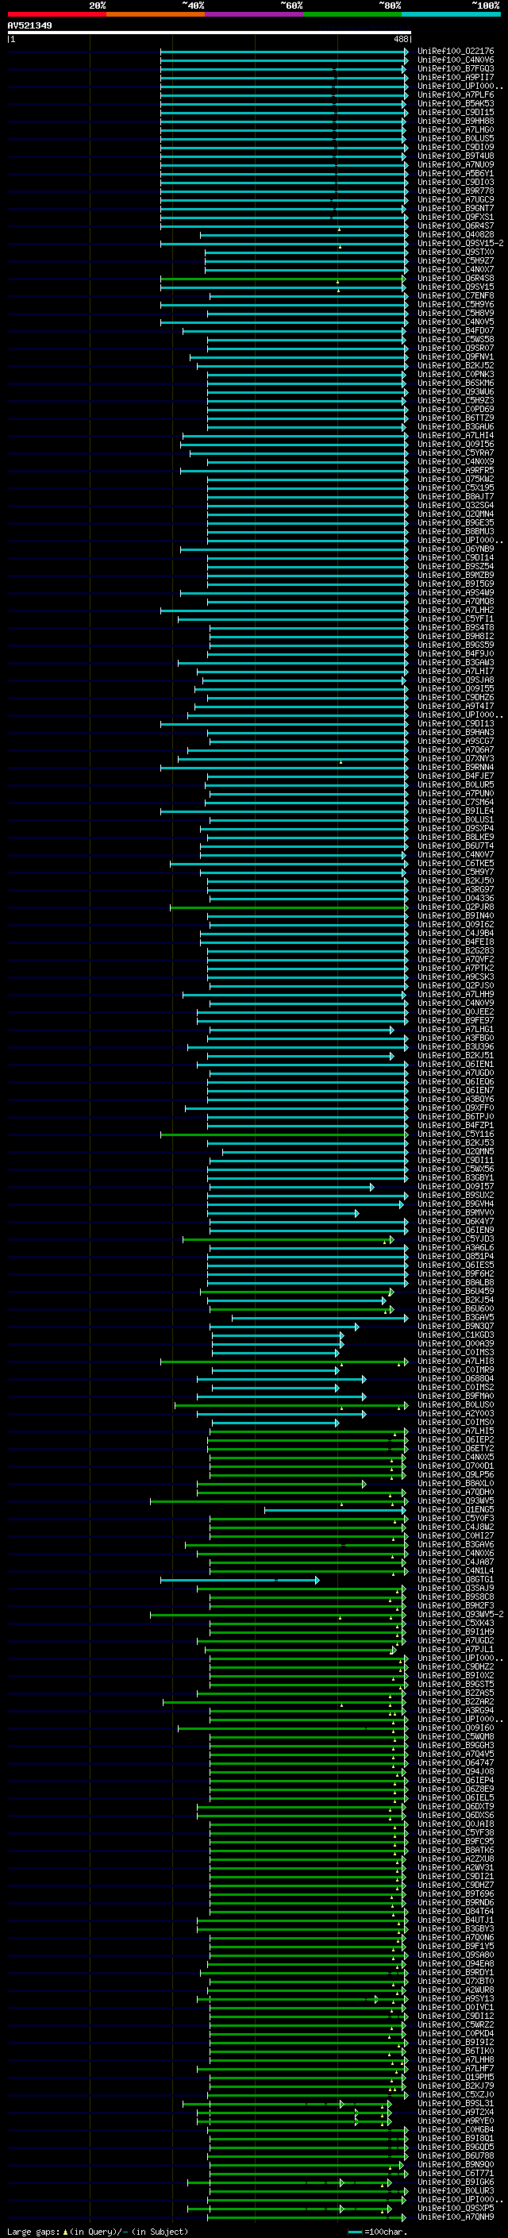Image resolution: width=508 pixels, height=2238 pixels.
Task: Click the alignment bar for UniRef100_O22176
Action: [284, 52]
